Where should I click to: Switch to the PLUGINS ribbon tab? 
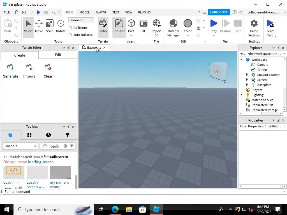[x=144, y=12]
